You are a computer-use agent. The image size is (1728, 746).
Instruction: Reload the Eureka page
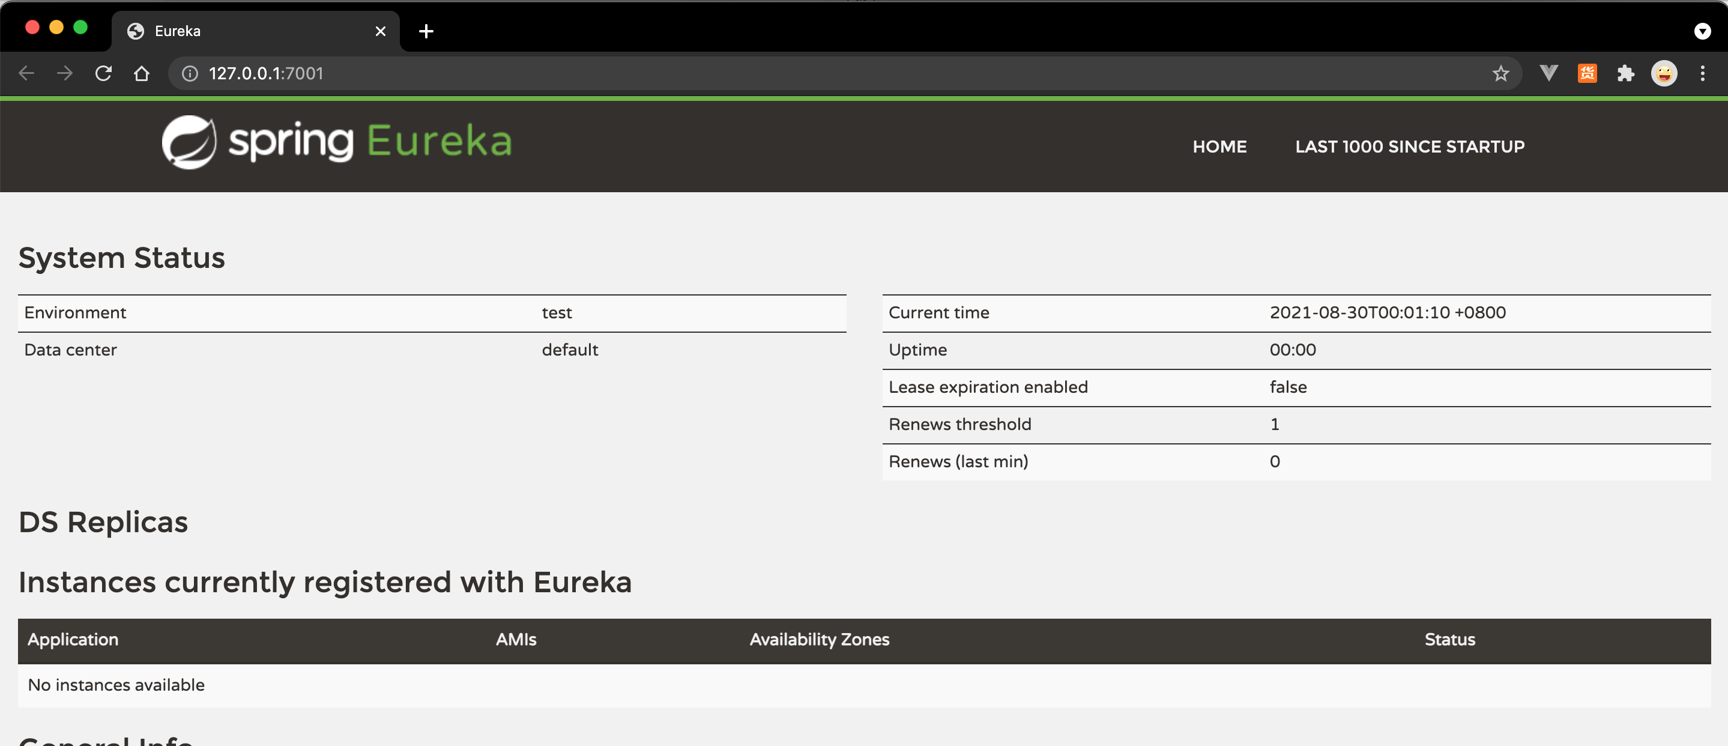103,73
